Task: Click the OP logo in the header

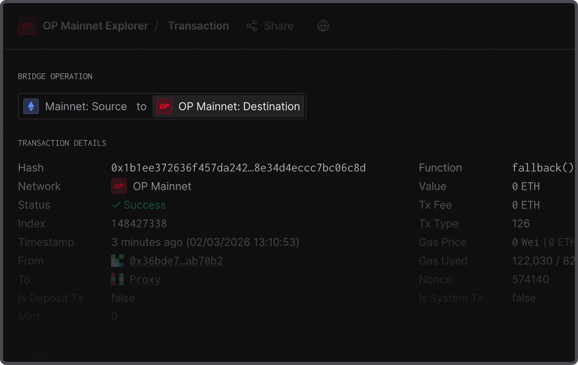Action: click(x=27, y=26)
